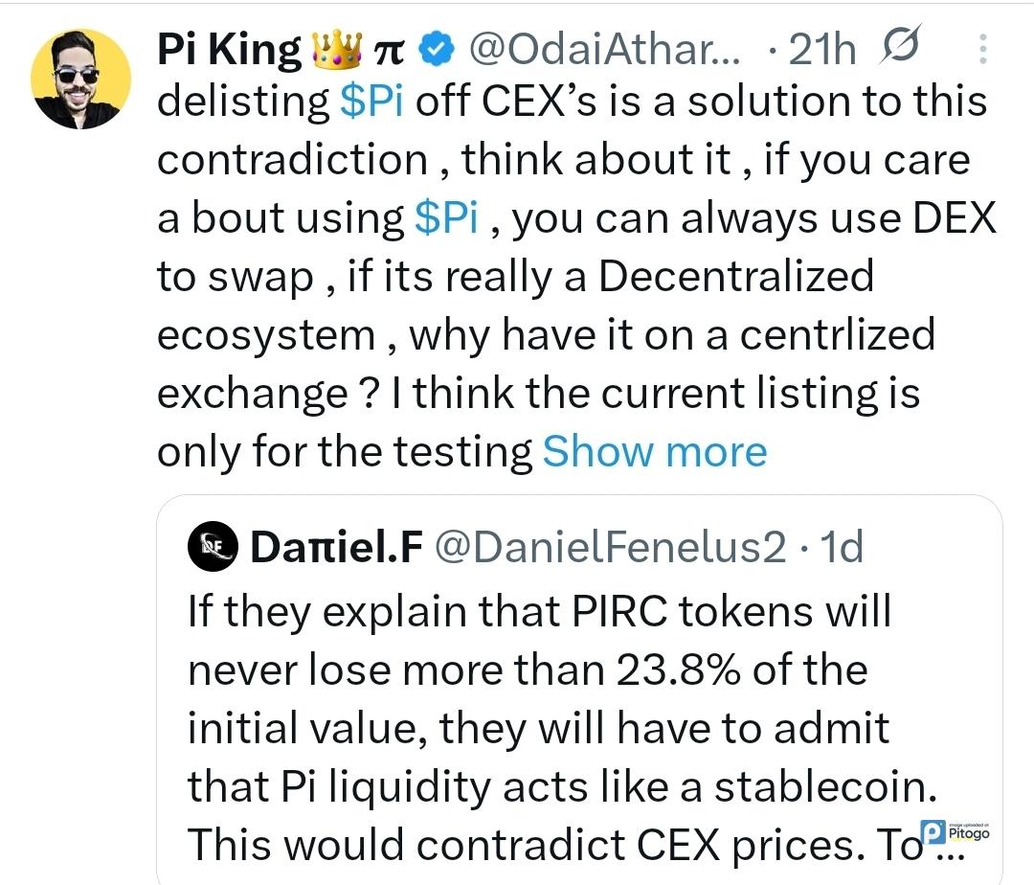The height and width of the screenshot is (885, 1034).
Task: Tap the Daniel.F display name
Action: (336, 548)
